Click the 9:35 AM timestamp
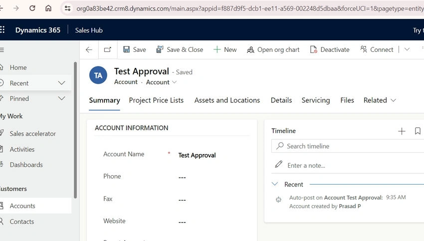 tap(396, 197)
